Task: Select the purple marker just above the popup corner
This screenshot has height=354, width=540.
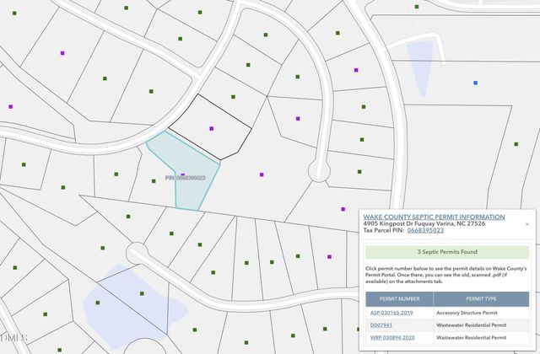Action: 343,209
